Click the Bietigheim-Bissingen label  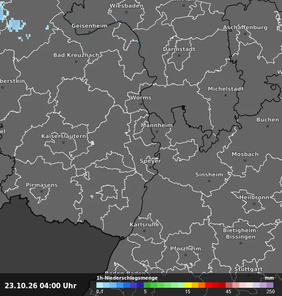coord(241,234)
